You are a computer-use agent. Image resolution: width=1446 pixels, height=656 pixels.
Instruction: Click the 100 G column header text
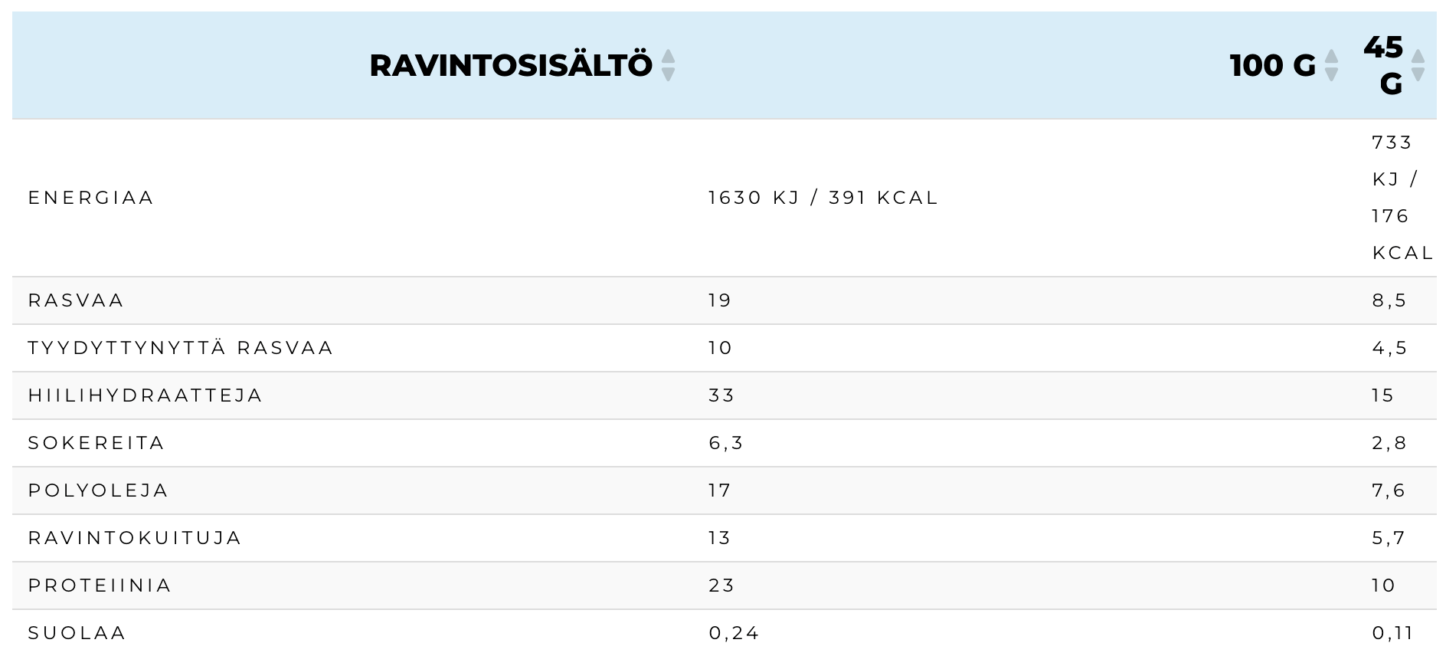(x=1272, y=65)
